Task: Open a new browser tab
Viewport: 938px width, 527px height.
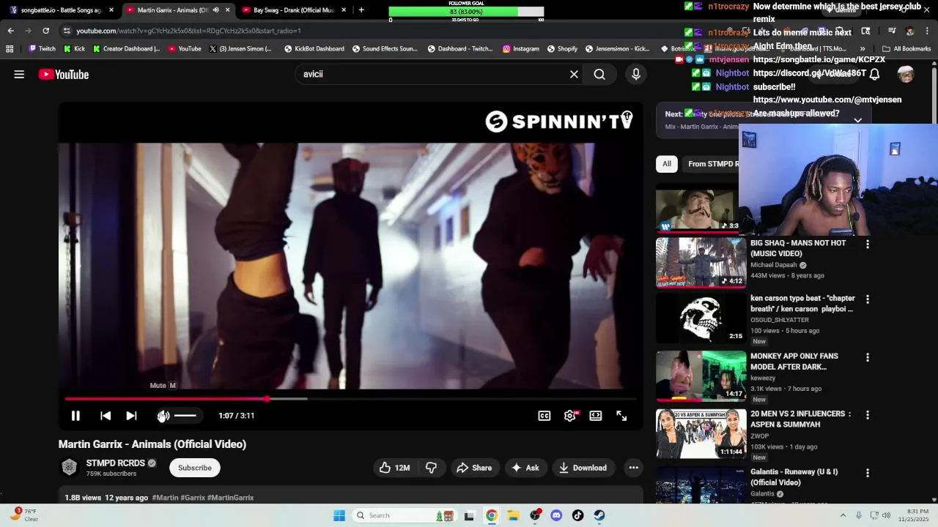Action: click(x=361, y=10)
